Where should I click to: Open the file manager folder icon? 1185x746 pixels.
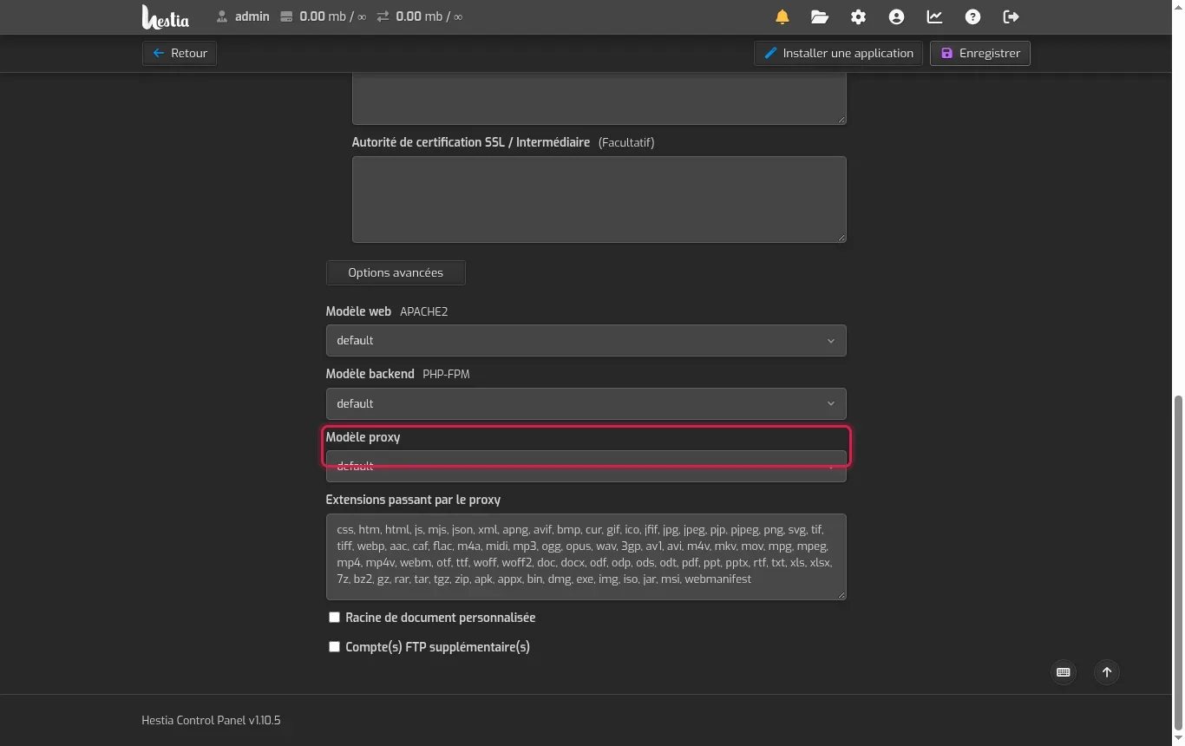[x=820, y=16]
